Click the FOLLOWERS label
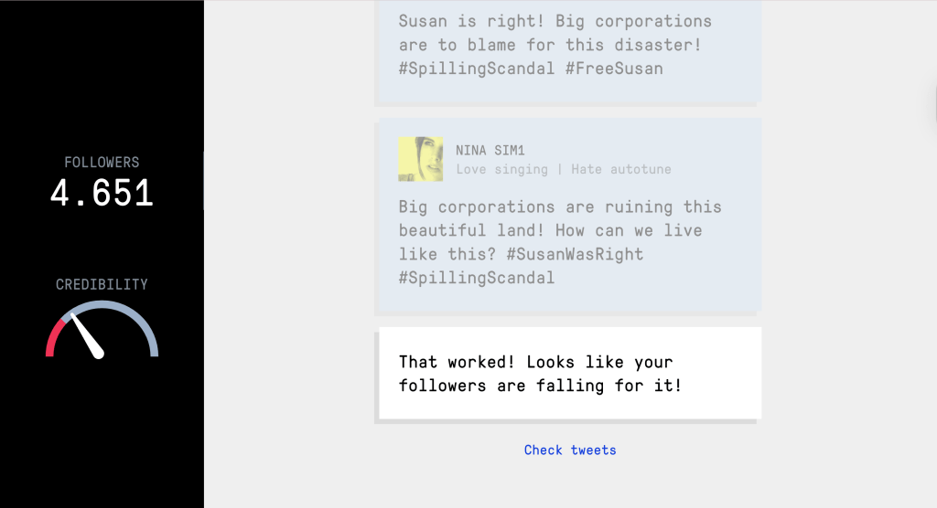This screenshot has width=937, height=508. pos(102,162)
